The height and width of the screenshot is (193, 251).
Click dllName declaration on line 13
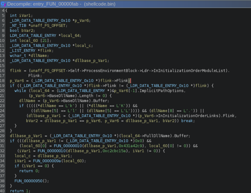39,56
